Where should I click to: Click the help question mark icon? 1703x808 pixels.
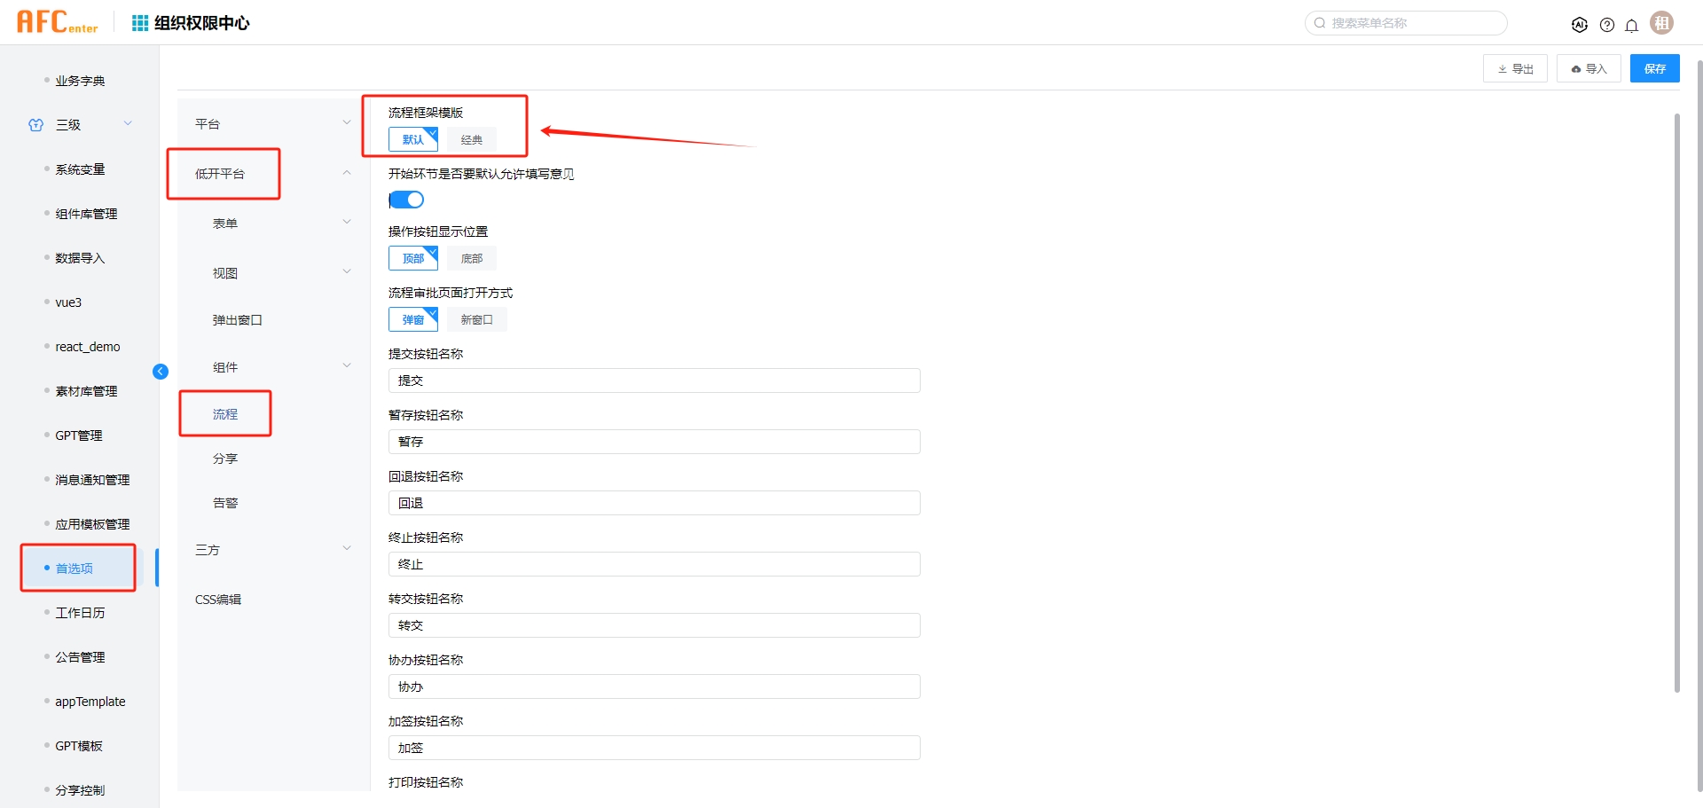(1606, 25)
